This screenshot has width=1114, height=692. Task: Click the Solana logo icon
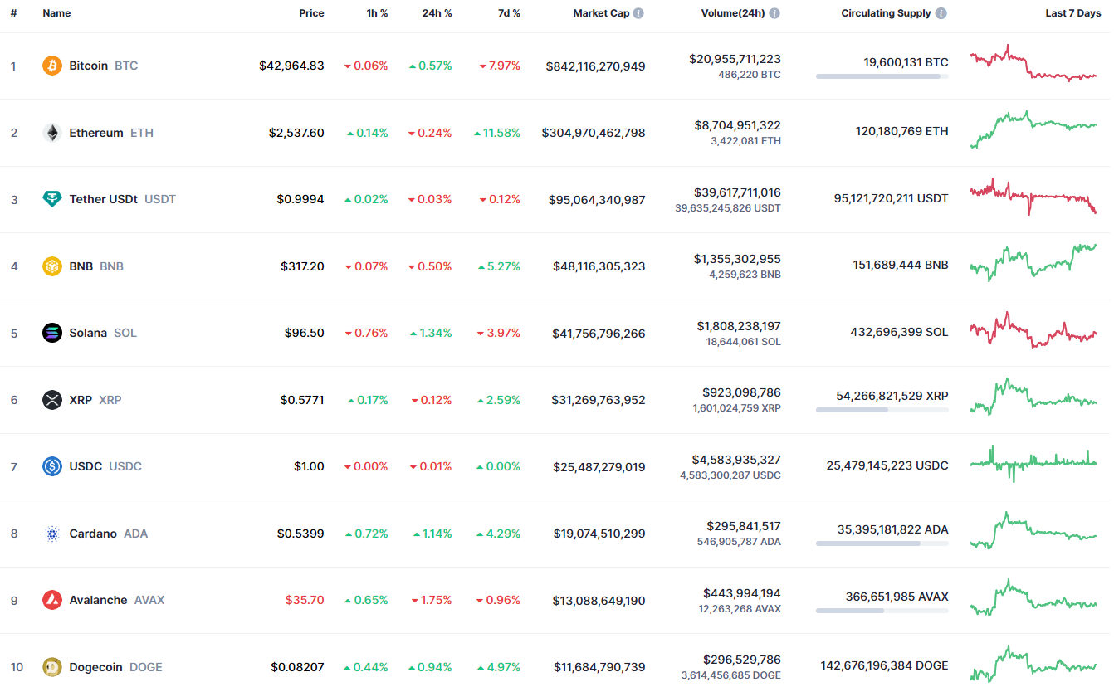pyautogui.click(x=52, y=333)
